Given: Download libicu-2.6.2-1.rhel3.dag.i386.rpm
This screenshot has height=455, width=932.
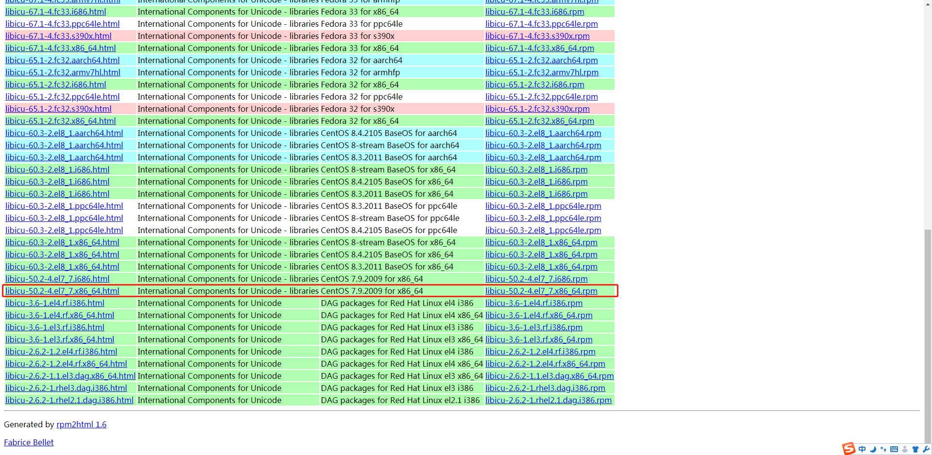Looking at the screenshot, I should click(x=545, y=388).
